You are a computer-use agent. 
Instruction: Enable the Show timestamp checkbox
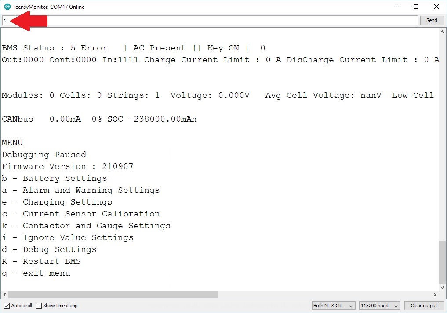[x=39, y=306]
